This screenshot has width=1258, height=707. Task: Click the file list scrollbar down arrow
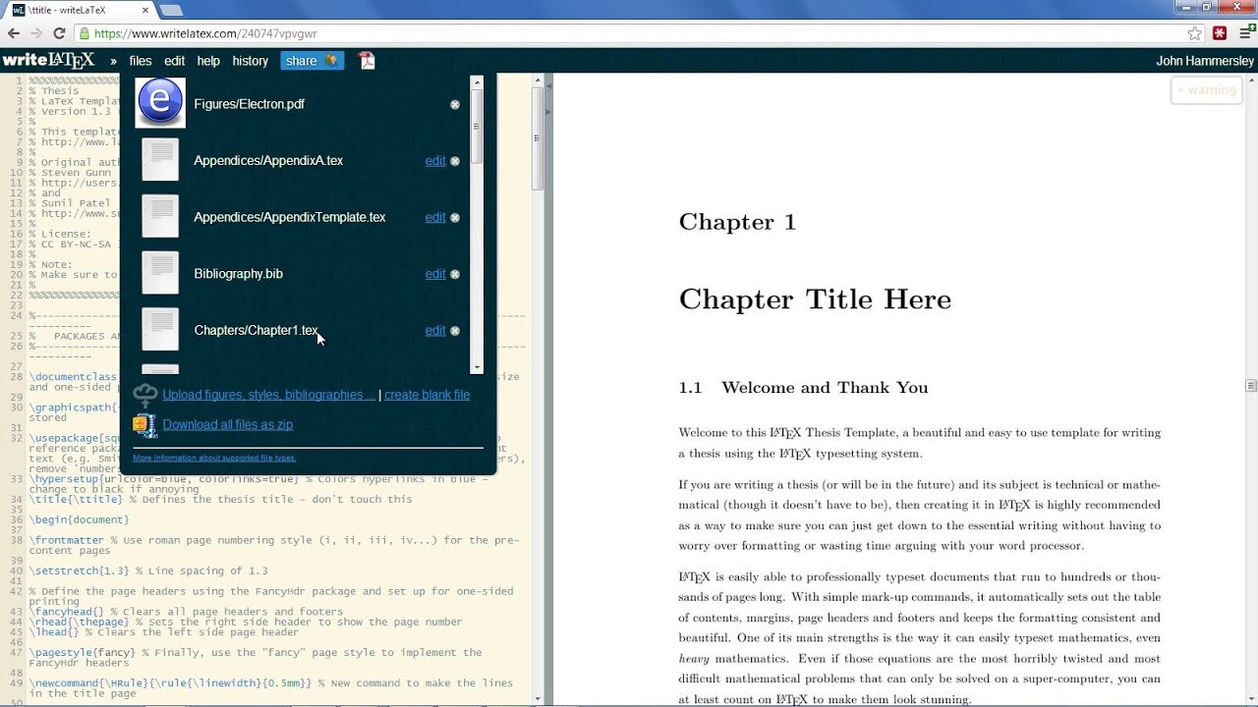coord(477,367)
